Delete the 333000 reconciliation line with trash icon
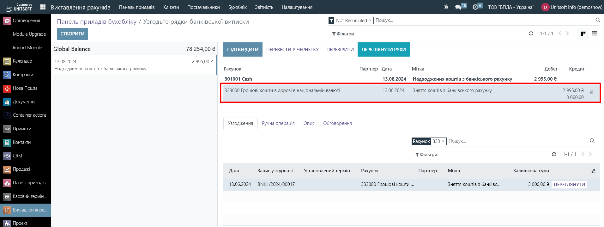Screen dimensions: 604x227 click(591, 92)
